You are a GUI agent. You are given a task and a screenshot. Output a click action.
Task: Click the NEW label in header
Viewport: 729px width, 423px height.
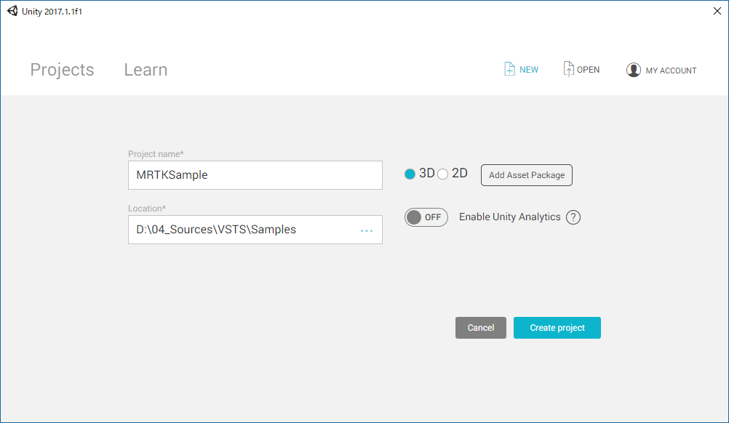(x=529, y=70)
